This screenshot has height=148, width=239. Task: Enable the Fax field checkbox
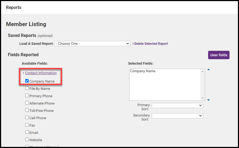pos(27,125)
